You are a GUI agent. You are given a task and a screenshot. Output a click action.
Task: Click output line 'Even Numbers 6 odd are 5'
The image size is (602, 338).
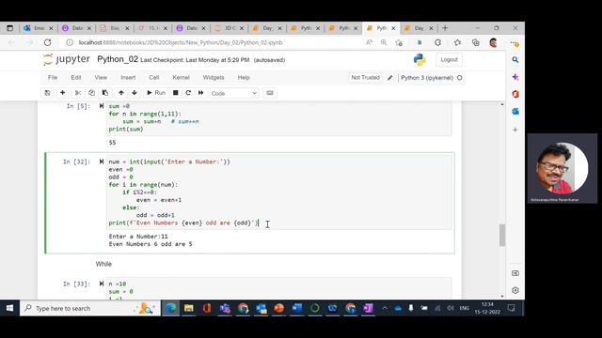tap(150, 244)
